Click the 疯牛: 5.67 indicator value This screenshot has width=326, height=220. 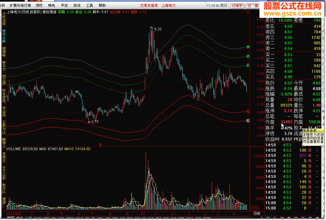tap(100, 12)
